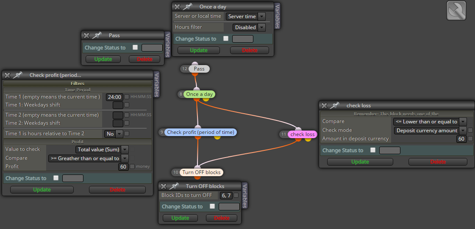The height and width of the screenshot is (229, 475).
Task: Click Delete in Check profit panel
Action: click(117, 190)
